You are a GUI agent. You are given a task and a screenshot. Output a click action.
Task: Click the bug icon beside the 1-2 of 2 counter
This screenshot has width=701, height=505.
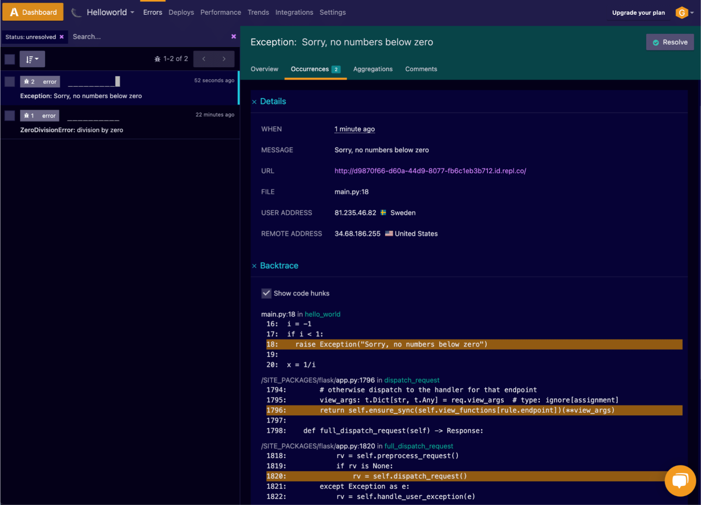click(157, 58)
